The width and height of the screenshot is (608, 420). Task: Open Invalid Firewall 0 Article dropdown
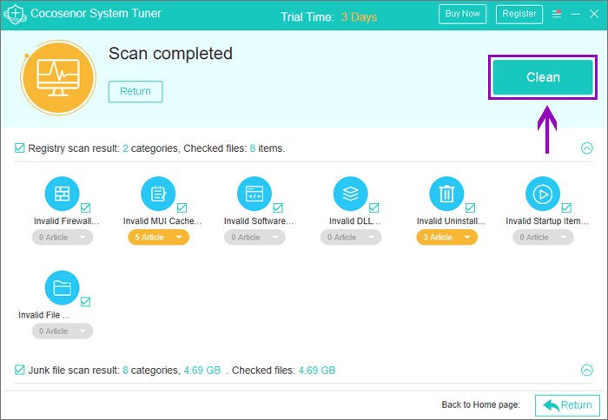click(63, 237)
